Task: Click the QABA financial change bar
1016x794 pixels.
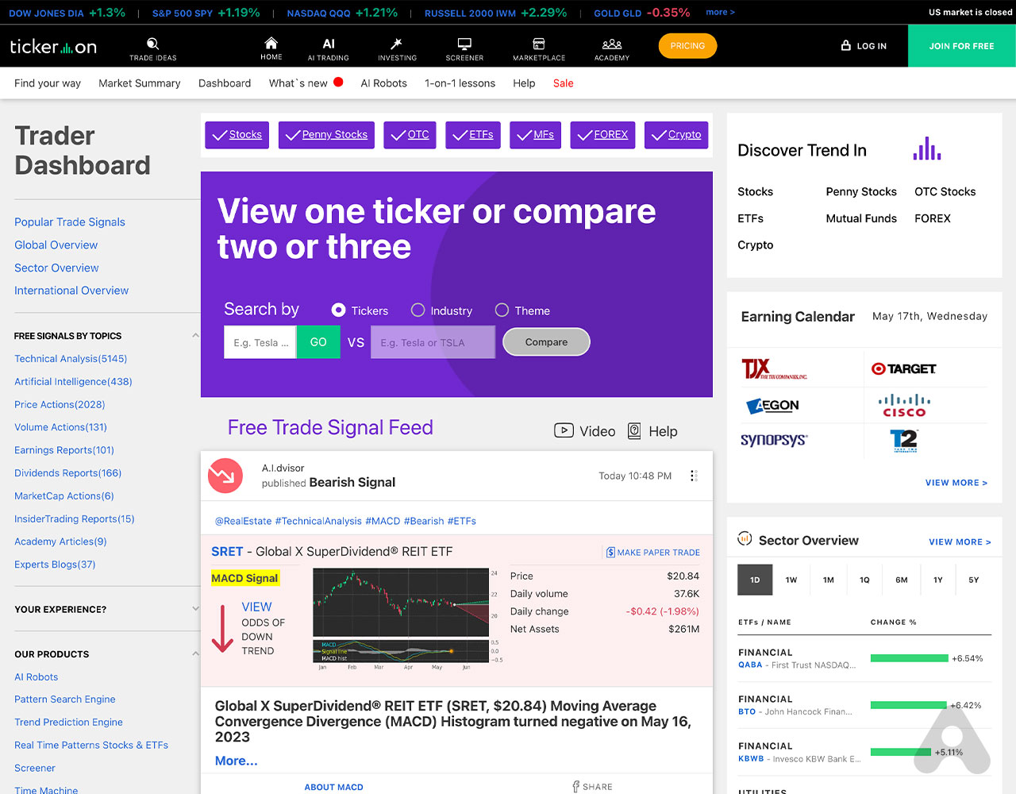Action: point(909,658)
